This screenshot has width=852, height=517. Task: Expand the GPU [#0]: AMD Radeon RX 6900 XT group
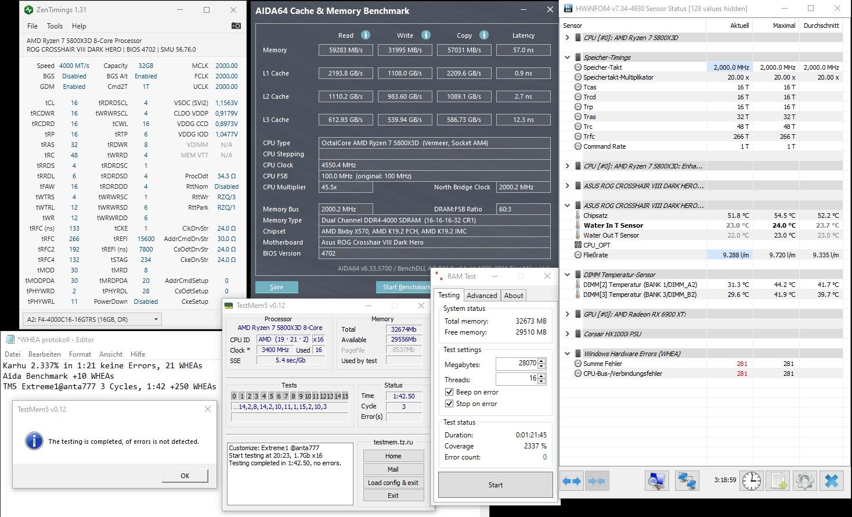[567, 314]
